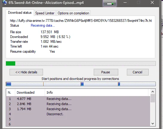
Task: Click the IDM app icon in title bar
Action: click(x=4, y=2)
